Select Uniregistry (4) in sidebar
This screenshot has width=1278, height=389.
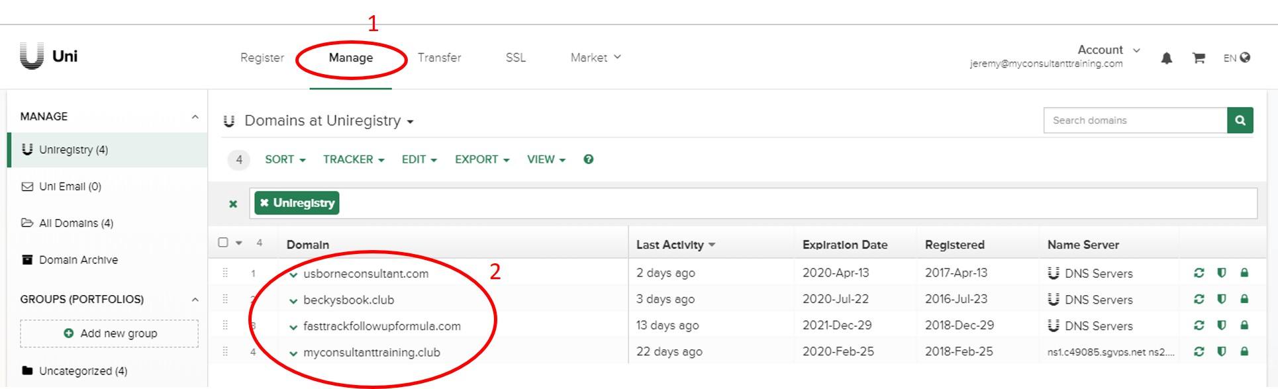tap(107, 150)
